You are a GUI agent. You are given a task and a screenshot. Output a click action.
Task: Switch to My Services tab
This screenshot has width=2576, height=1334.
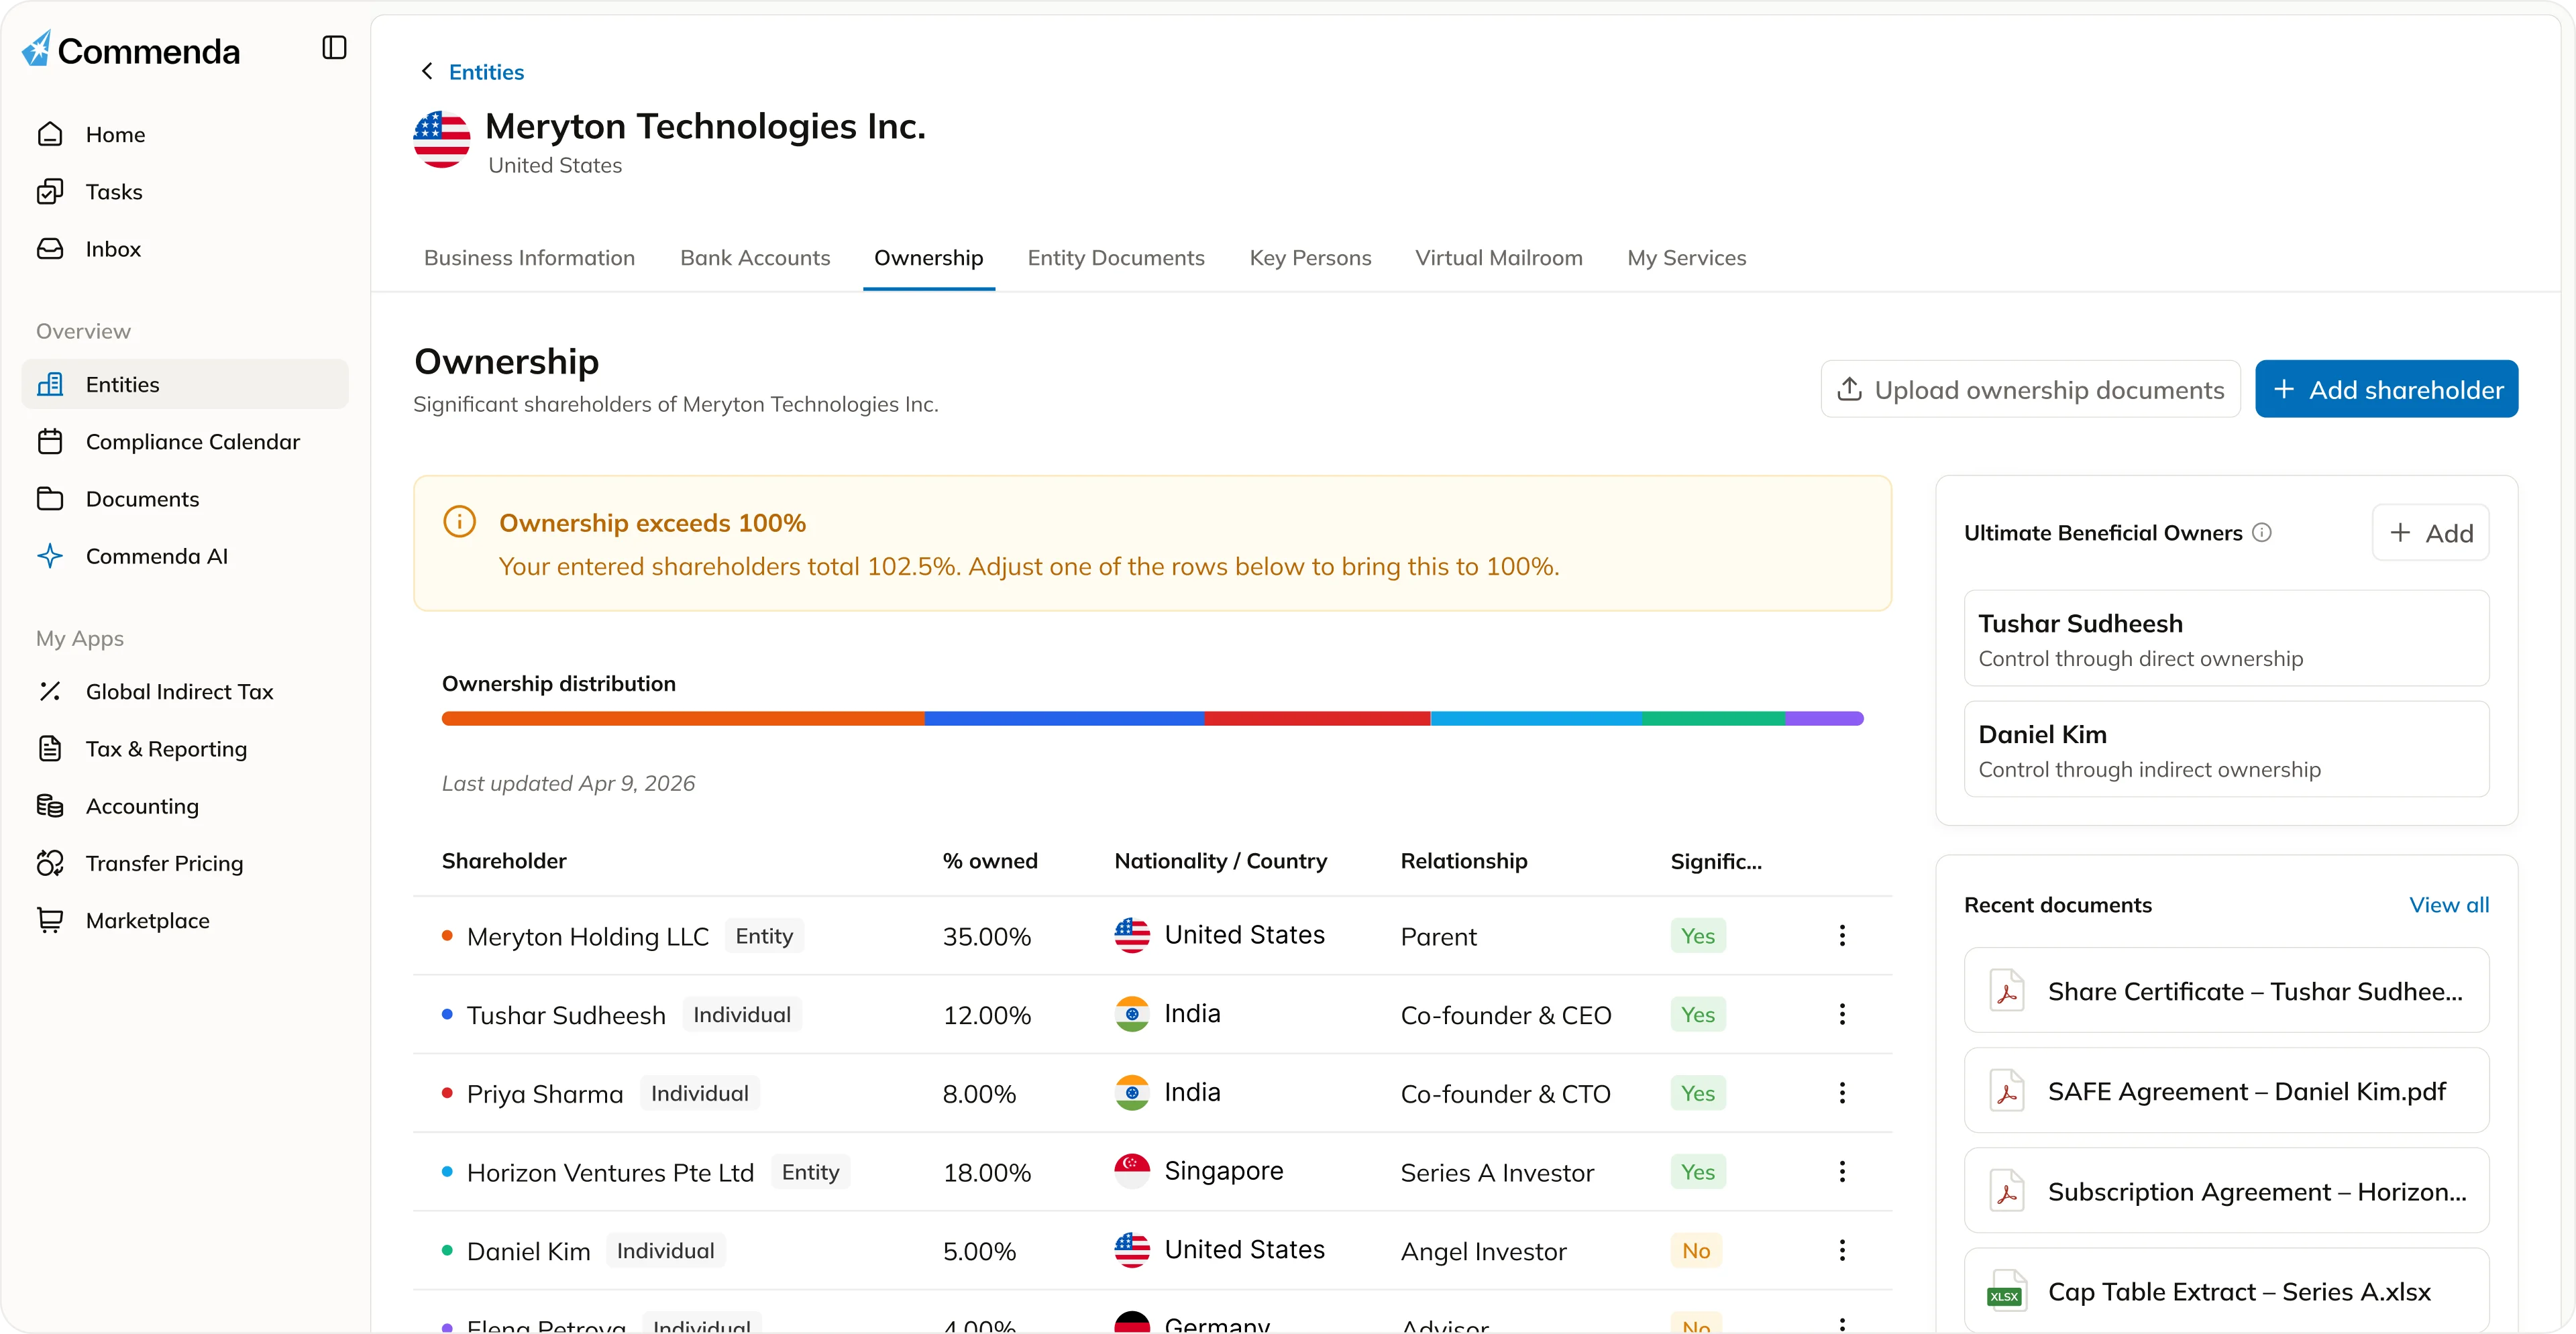[1687, 258]
